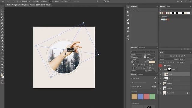Image resolution: width=192 pixels, height=108 pixels.
Task: Commit the transform with checkmark
Action: coord(108,1)
